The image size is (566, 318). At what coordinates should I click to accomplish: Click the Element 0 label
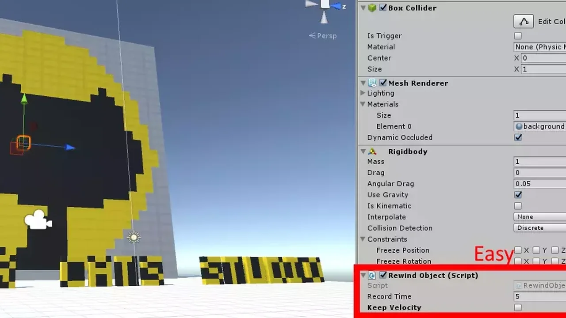pyautogui.click(x=394, y=126)
